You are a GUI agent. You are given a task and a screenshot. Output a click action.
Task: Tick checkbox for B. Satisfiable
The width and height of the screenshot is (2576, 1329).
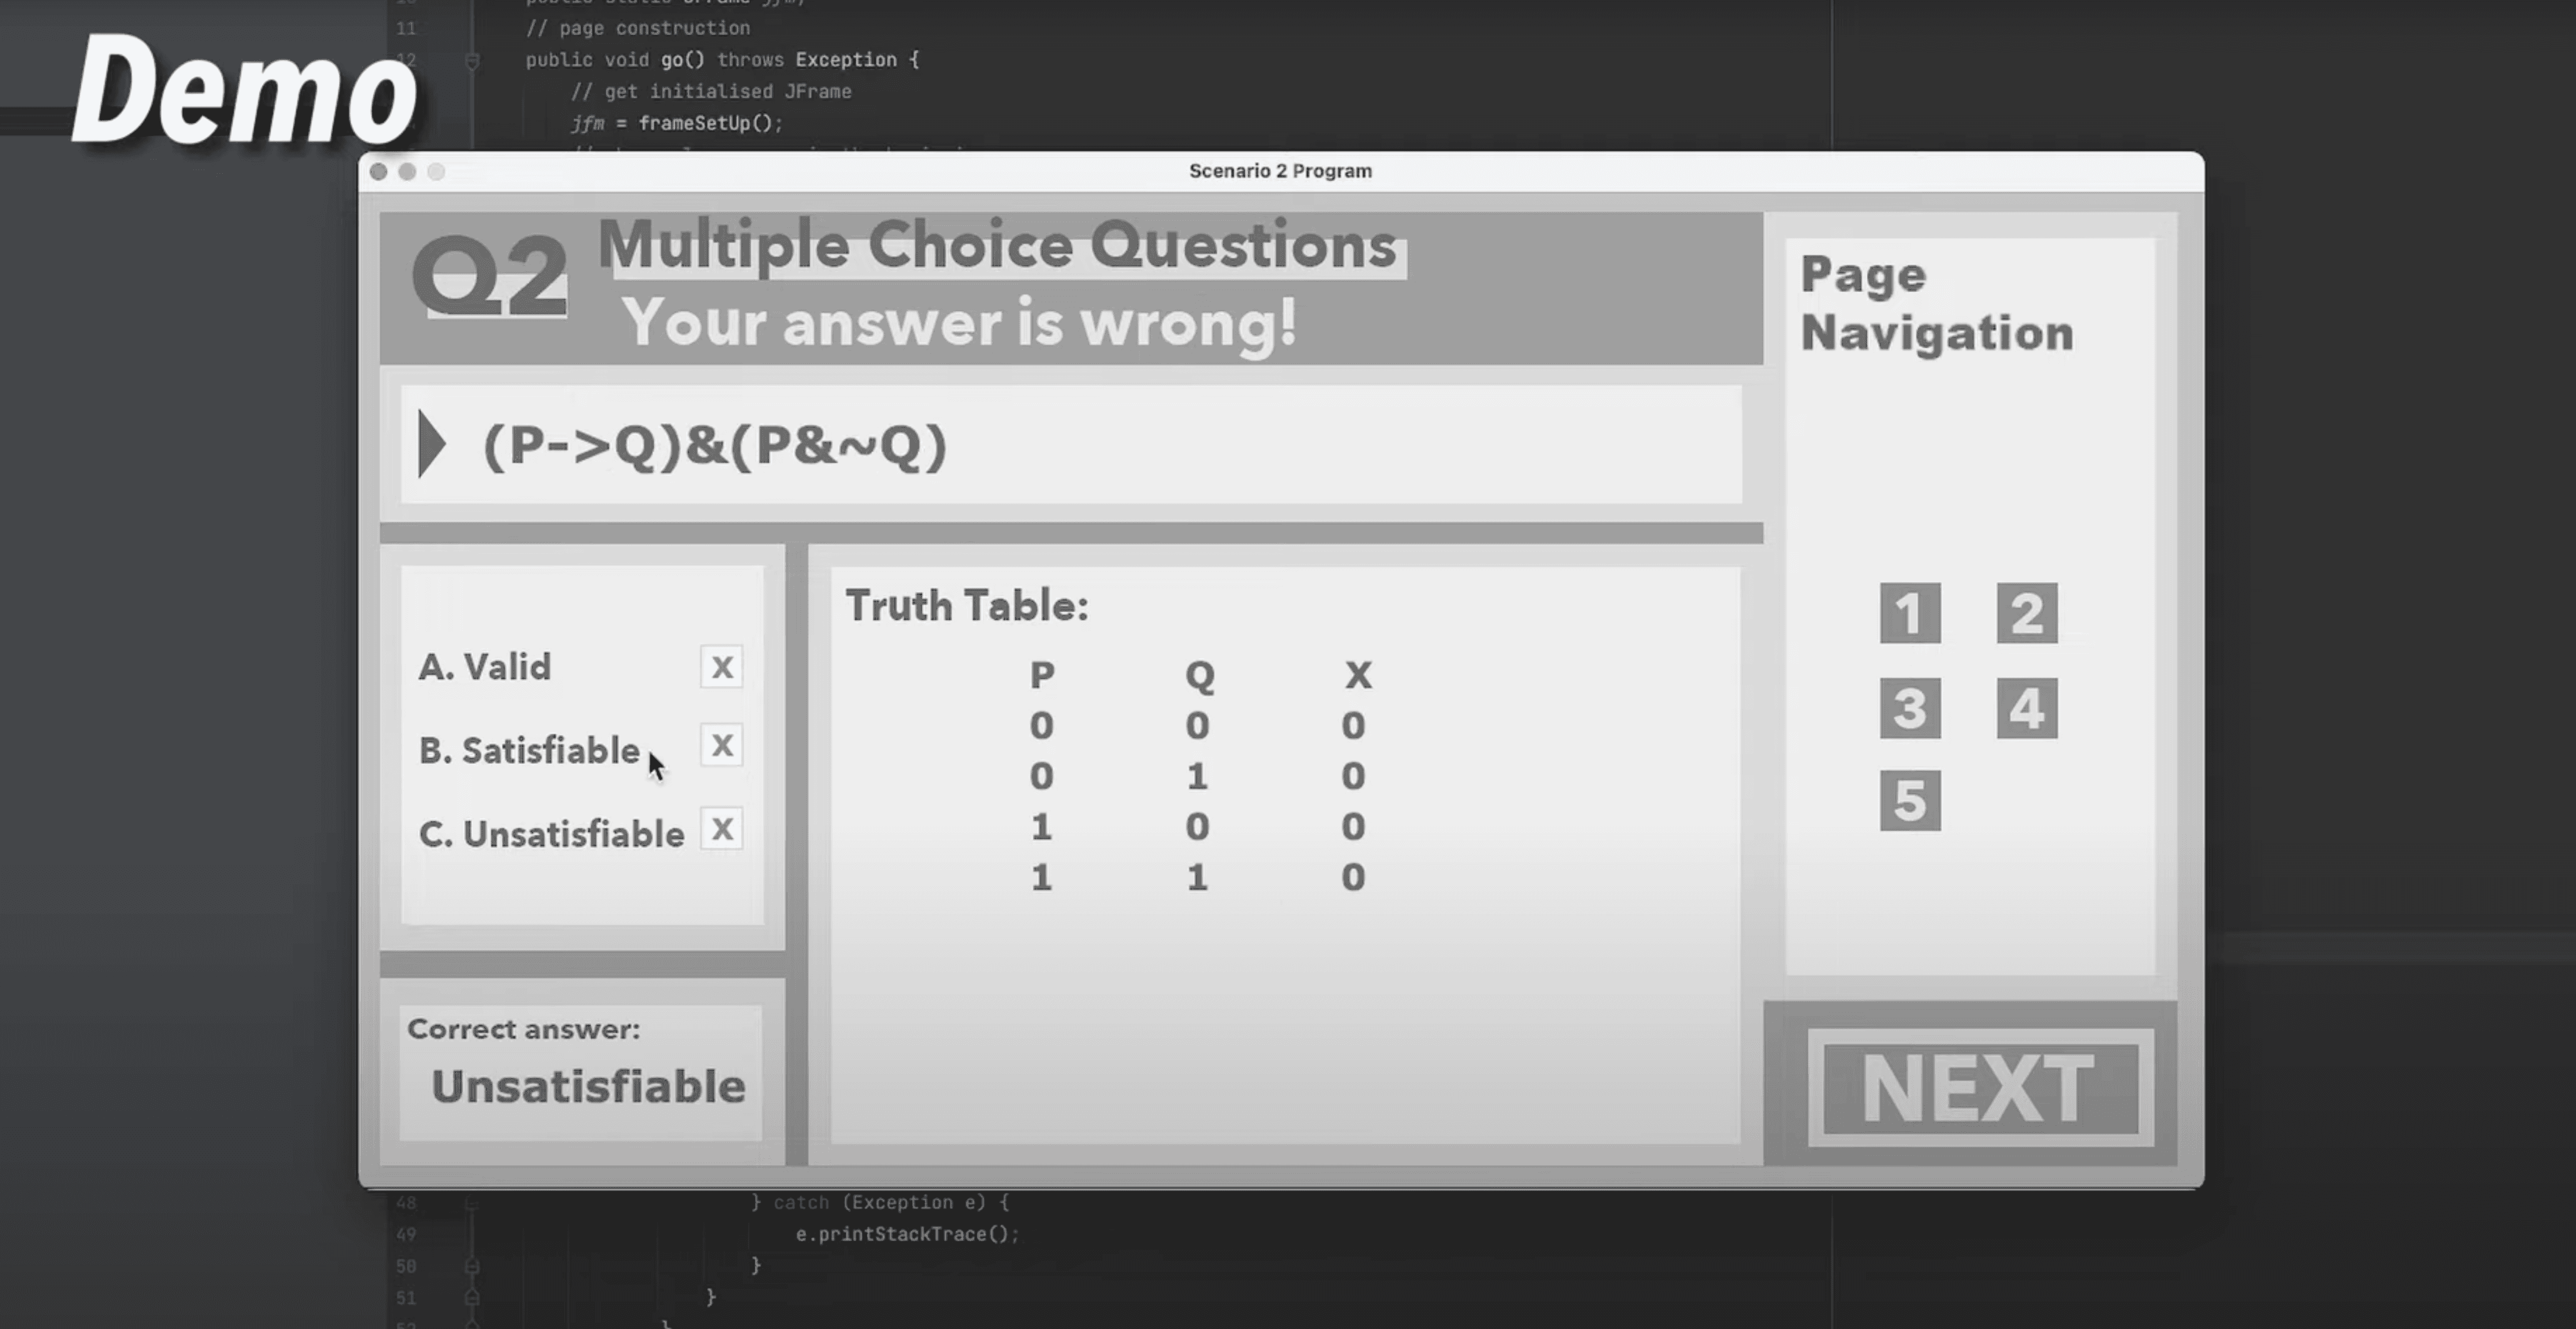click(x=721, y=745)
